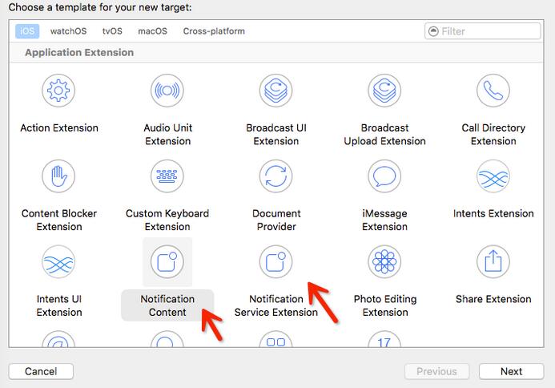
Task: Select the Intents Extension icon
Action: [493, 176]
